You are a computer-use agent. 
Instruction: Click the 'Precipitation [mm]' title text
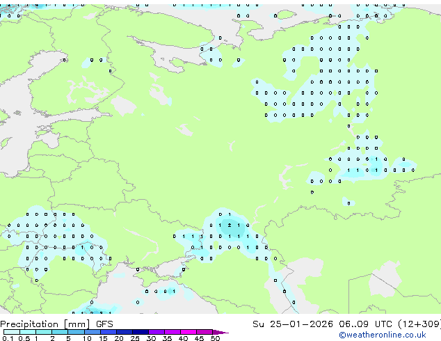[x=45, y=324]
